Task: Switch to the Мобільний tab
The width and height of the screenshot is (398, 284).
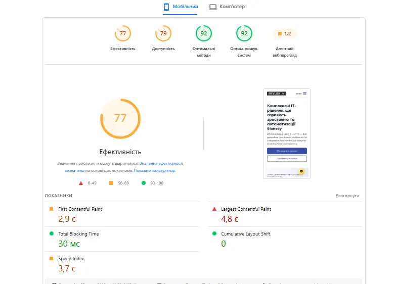Action: coord(180,7)
